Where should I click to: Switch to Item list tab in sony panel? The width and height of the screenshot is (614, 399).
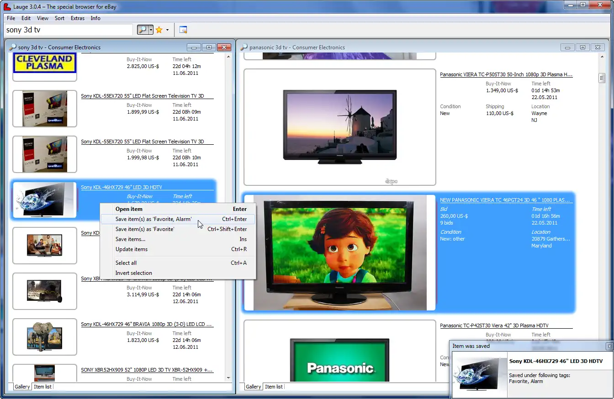42,387
